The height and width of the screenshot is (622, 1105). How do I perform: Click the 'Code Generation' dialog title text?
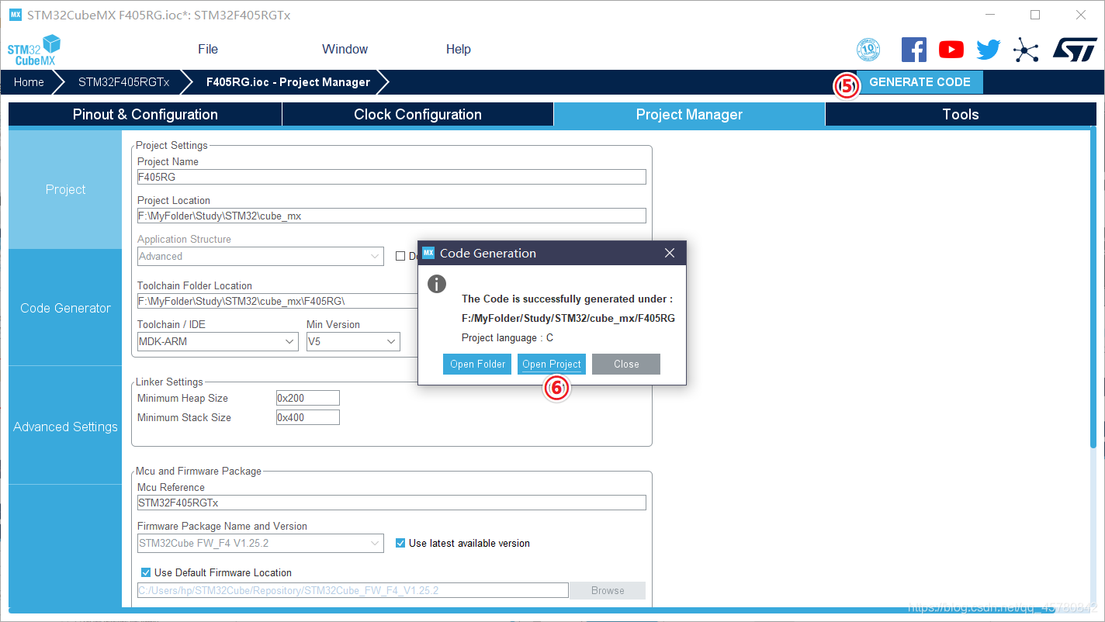coord(488,253)
